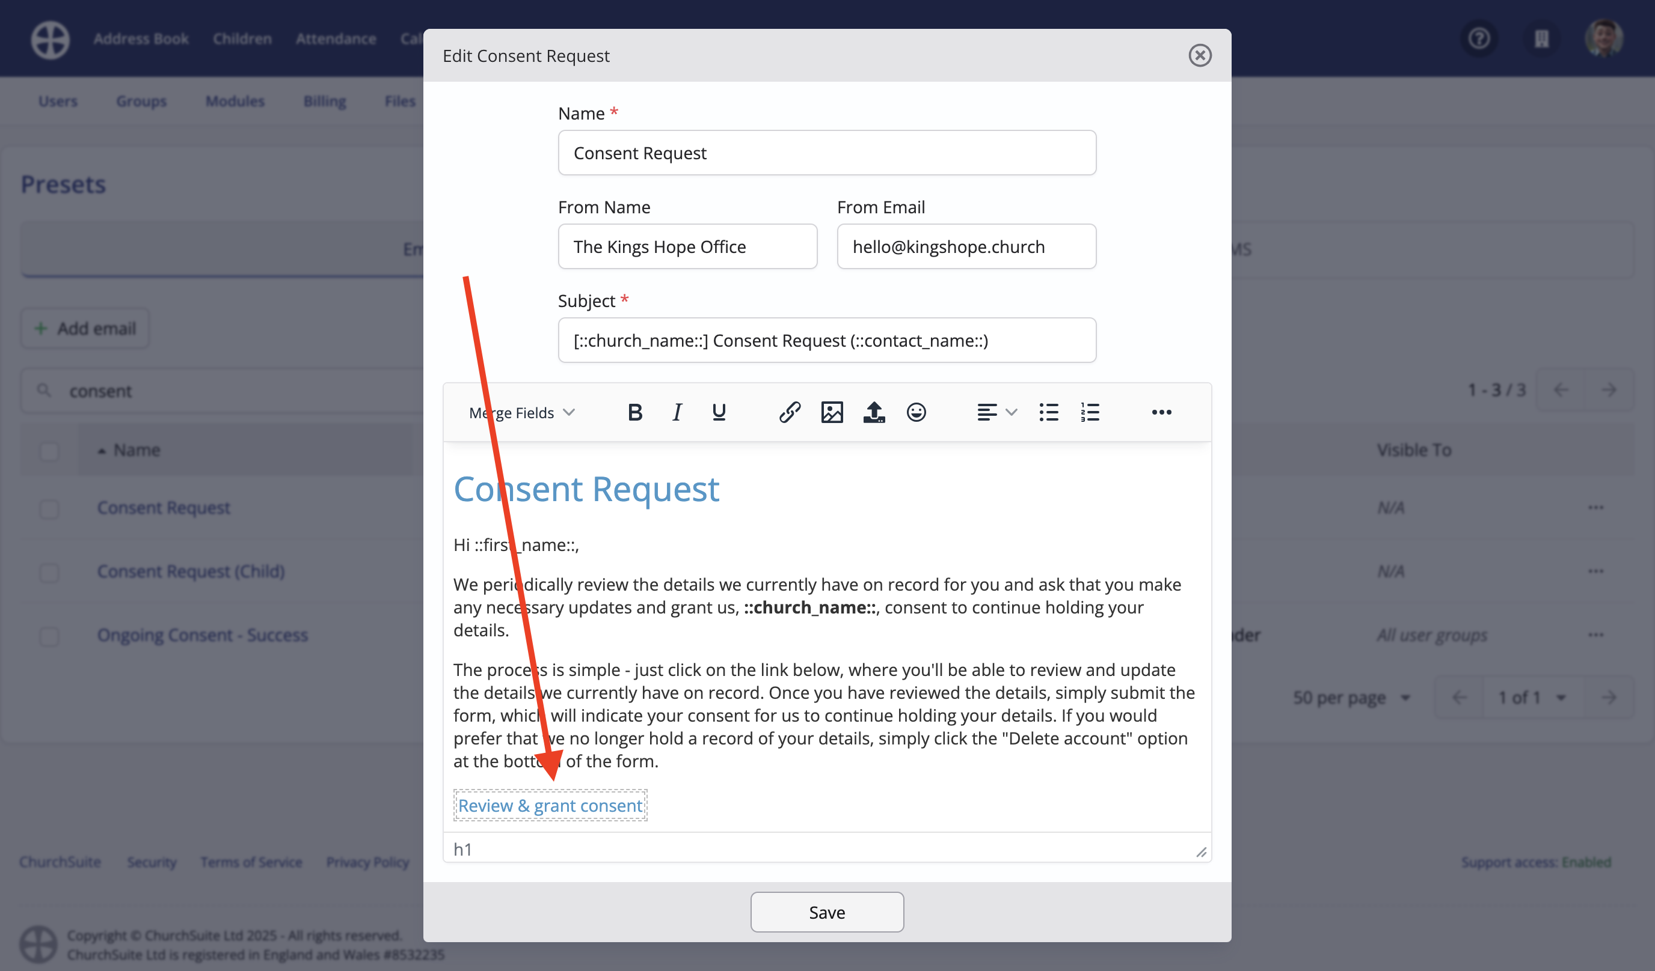Save the consent request email
The image size is (1655, 971).
click(x=827, y=912)
